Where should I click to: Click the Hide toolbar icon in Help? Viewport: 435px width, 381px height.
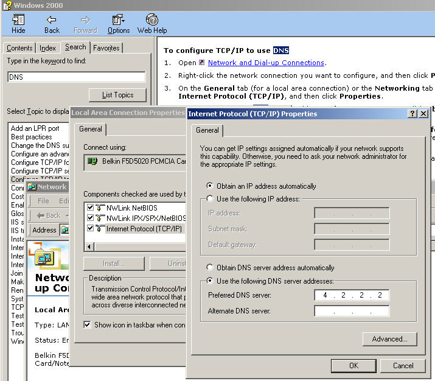18,24
